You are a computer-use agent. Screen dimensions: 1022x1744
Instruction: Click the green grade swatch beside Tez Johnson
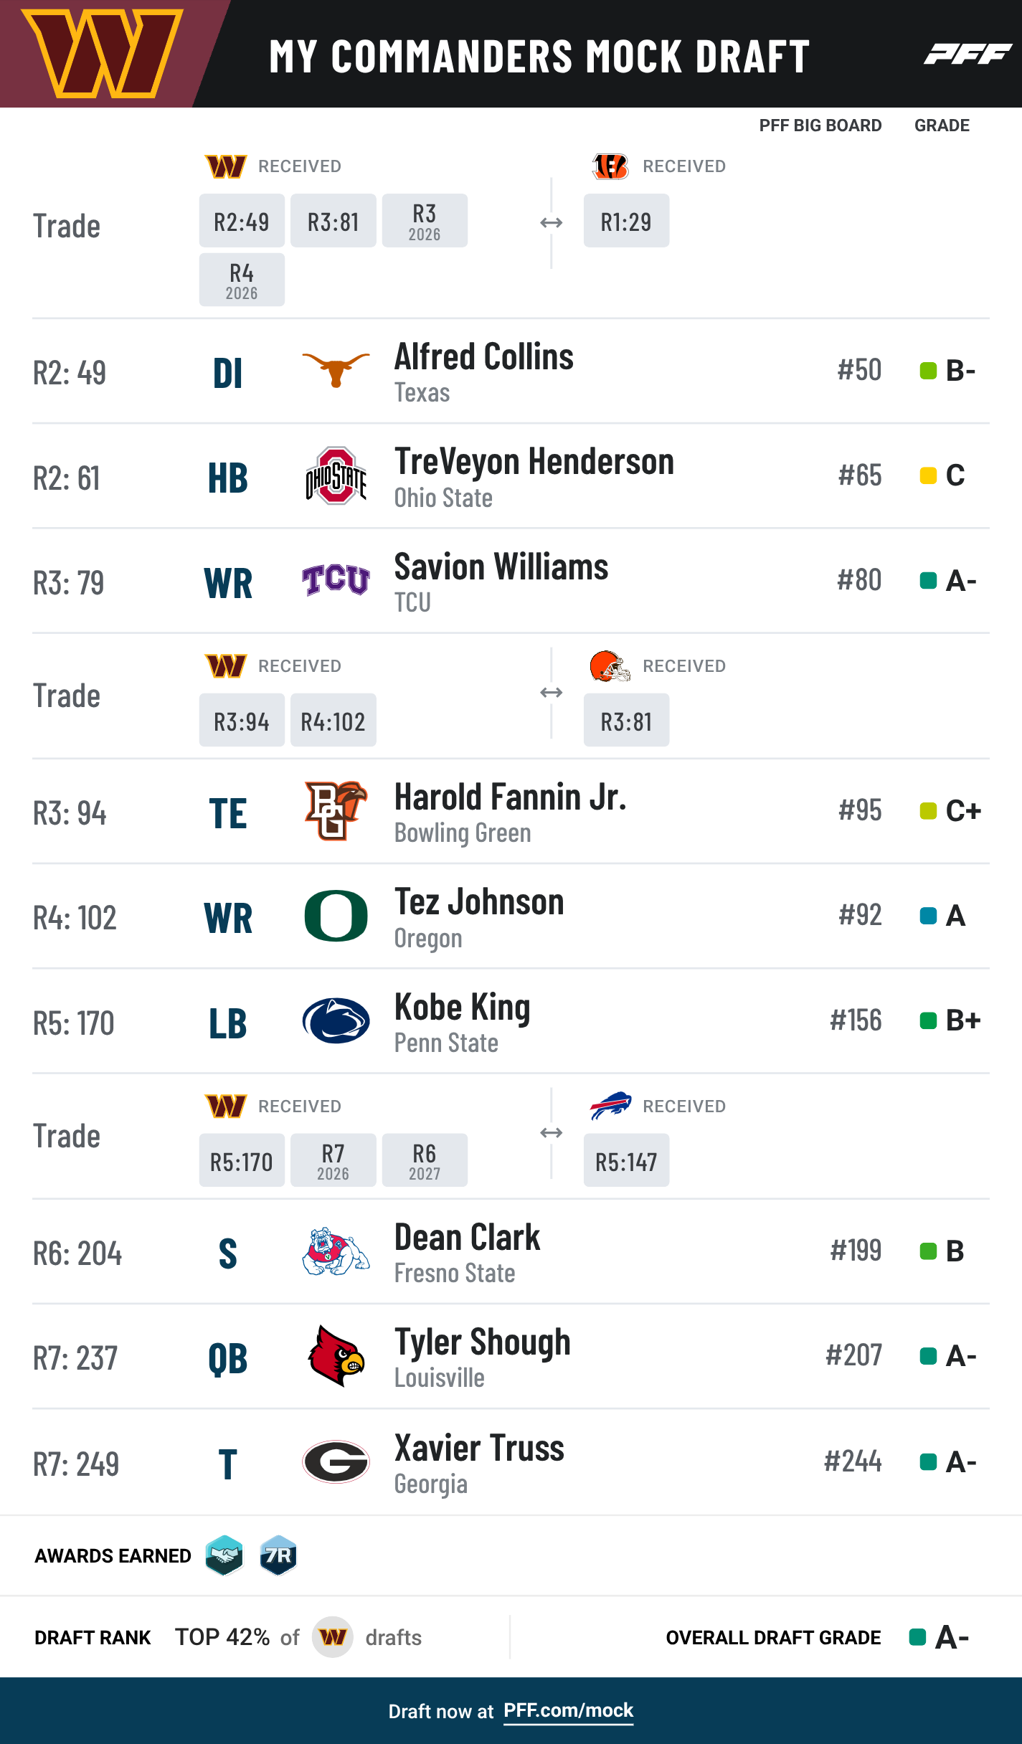click(x=928, y=916)
